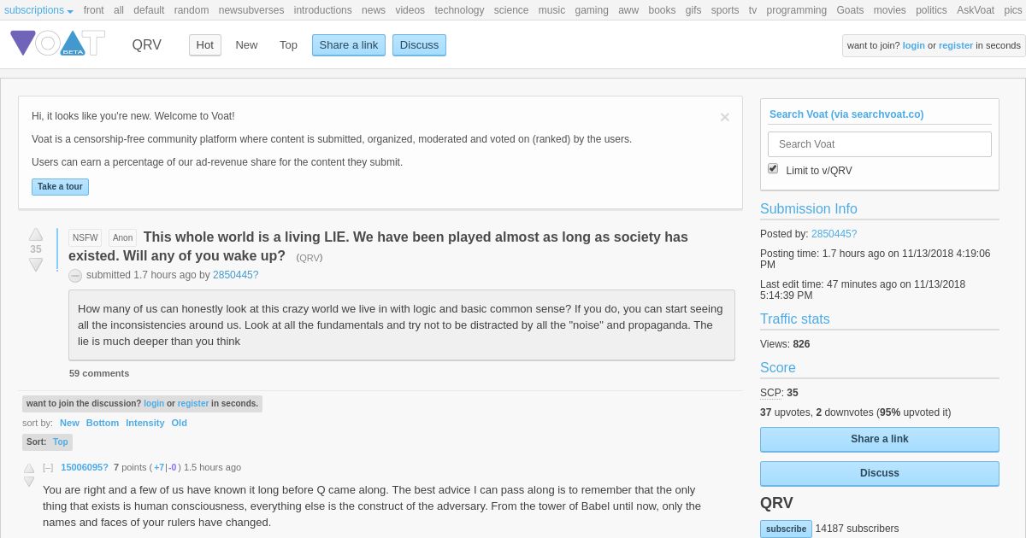
Task: Click login in the join discussion bar
Action: [154, 403]
